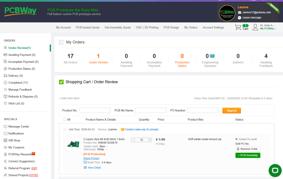This screenshot has height=179, width=283.
Task: Expand the Solder mask Blue dropdown
Action: point(107,146)
